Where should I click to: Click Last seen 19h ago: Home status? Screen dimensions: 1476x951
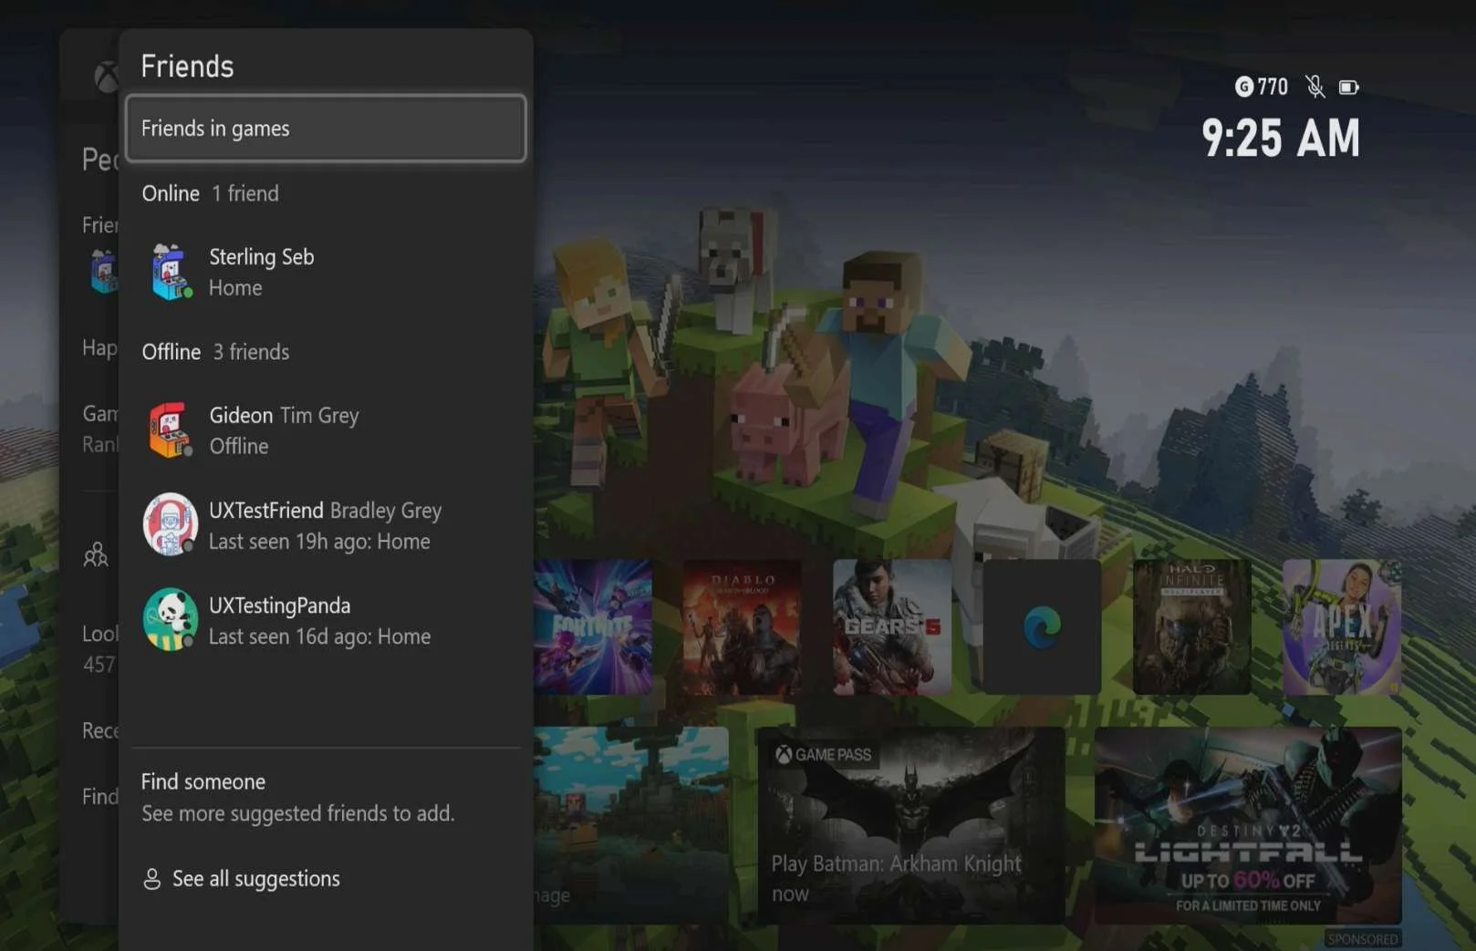click(319, 542)
